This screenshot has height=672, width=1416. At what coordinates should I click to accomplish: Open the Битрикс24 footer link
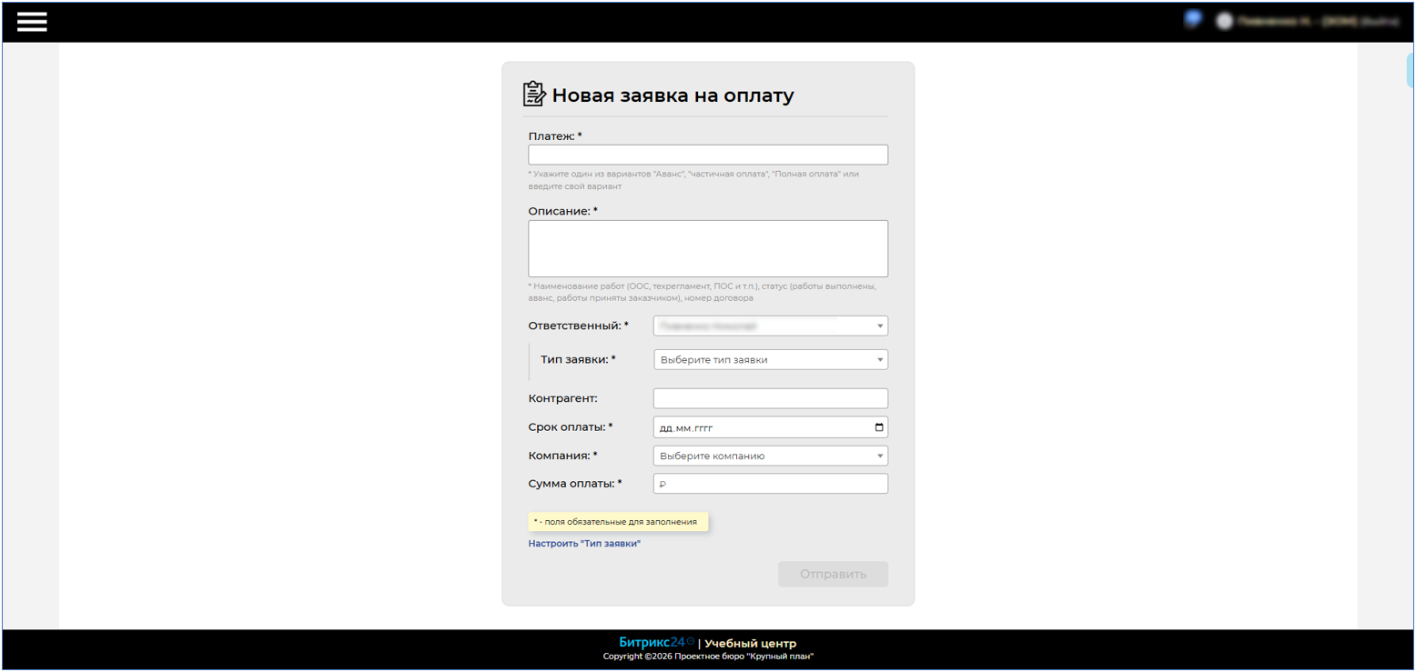[x=656, y=642]
